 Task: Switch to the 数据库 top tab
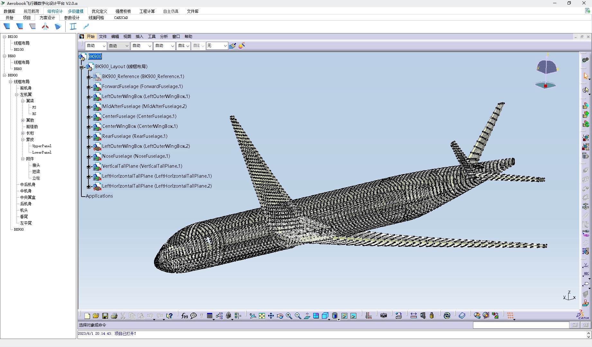point(10,11)
